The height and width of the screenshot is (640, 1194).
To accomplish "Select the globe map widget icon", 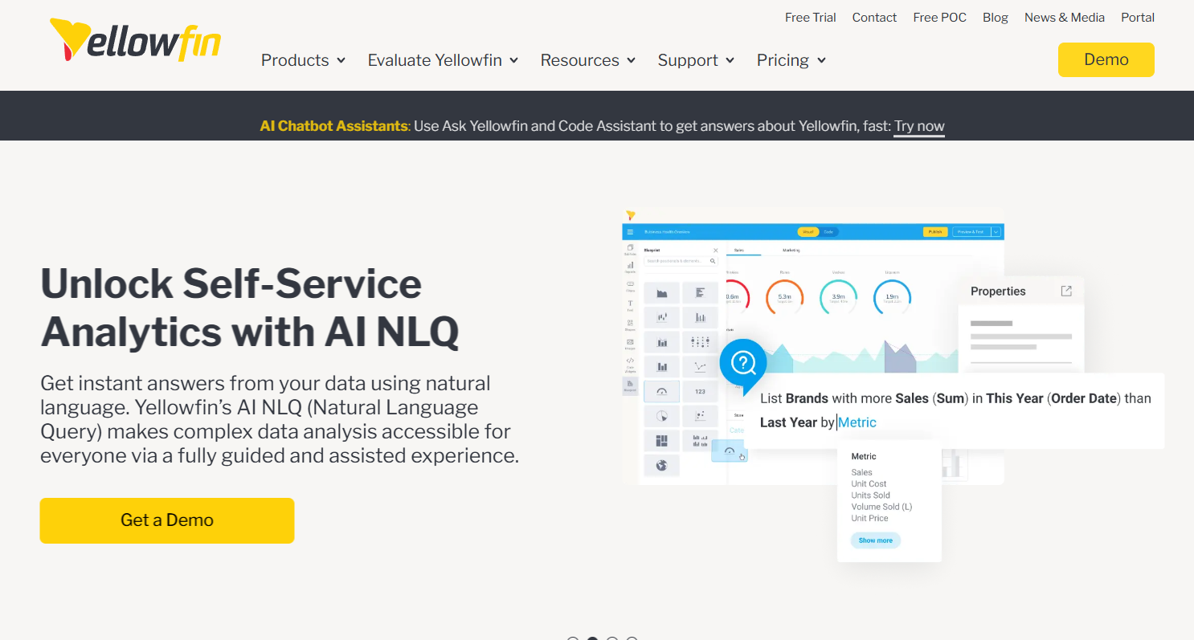I will click(662, 464).
